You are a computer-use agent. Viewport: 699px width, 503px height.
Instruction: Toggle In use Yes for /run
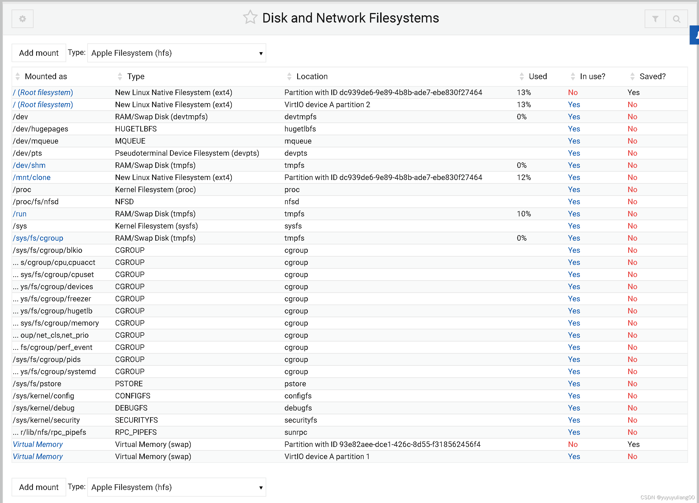coord(574,214)
